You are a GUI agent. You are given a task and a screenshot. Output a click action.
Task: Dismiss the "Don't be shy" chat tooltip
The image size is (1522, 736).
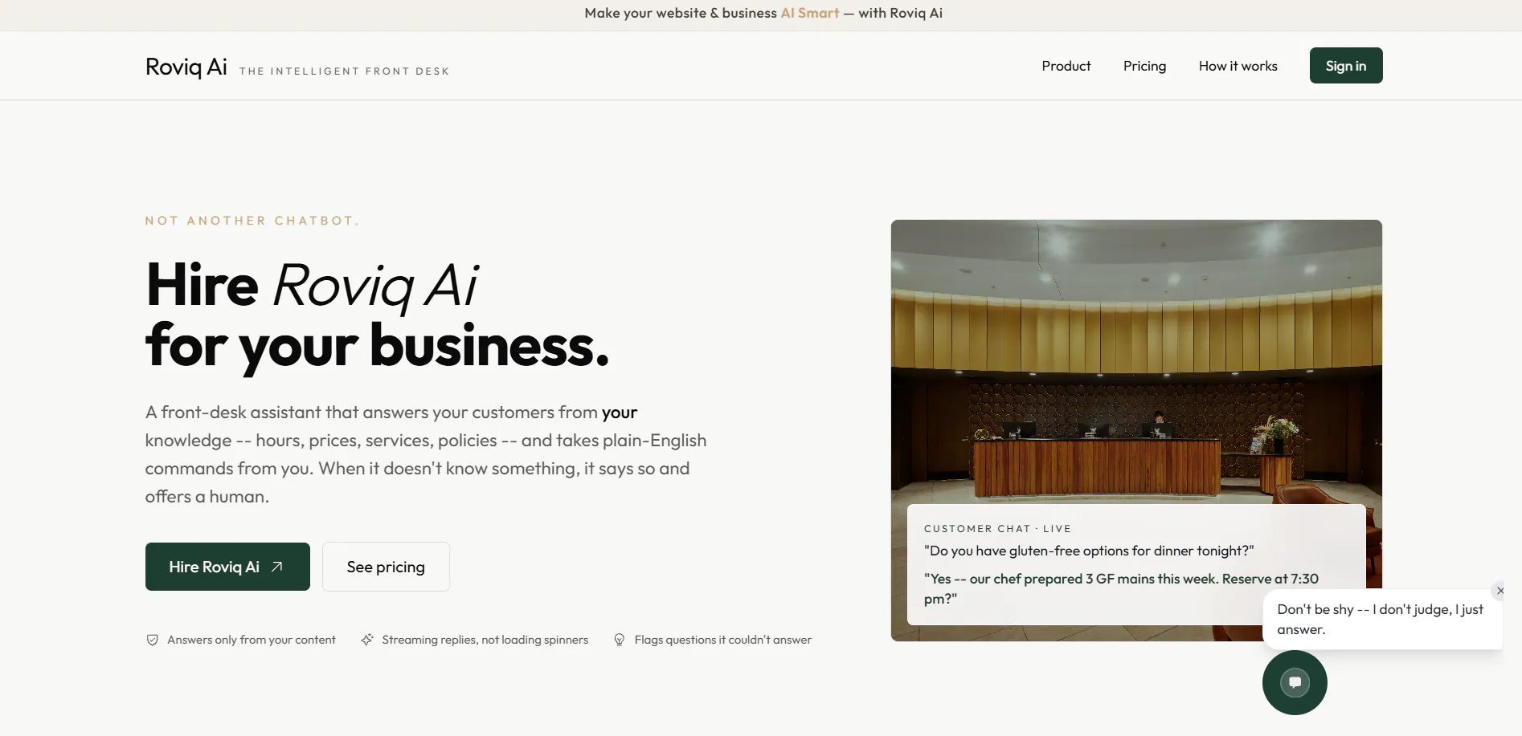click(1499, 591)
